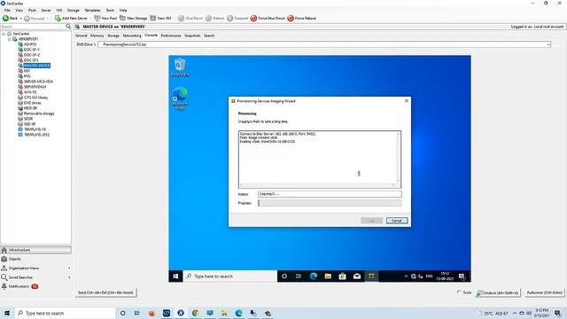Image resolution: width=567 pixels, height=319 pixels.
Task: Click the New Storage toolbar icon
Action: pyautogui.click(x=122, y=18)
